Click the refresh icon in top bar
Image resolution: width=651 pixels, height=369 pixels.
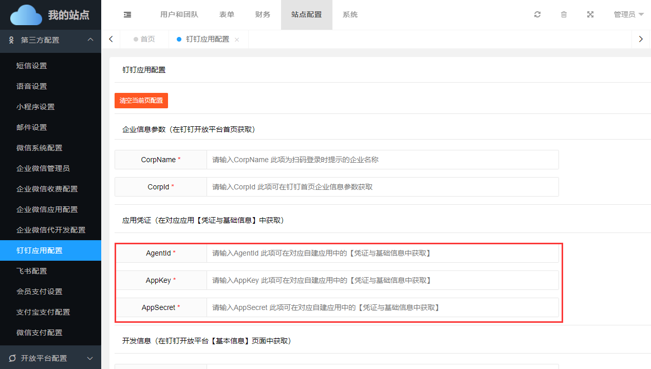(x=537, y=15)
